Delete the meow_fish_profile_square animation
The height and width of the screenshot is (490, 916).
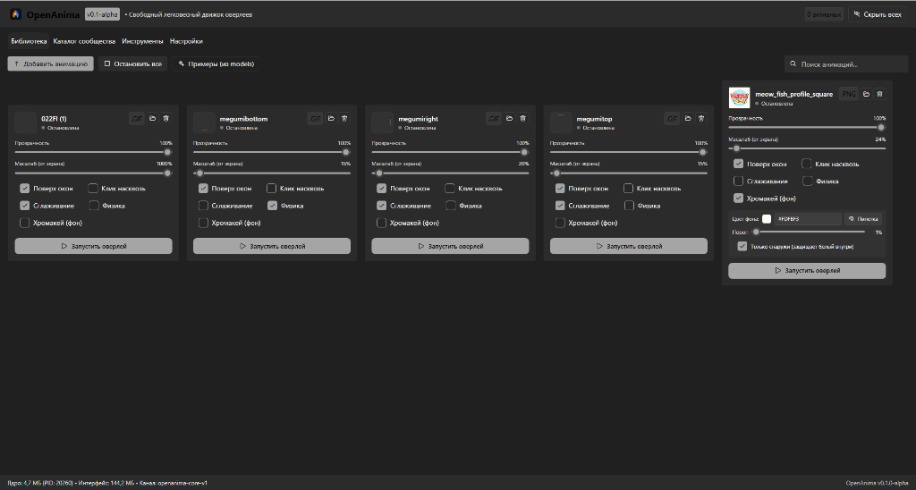click(880, 94)
